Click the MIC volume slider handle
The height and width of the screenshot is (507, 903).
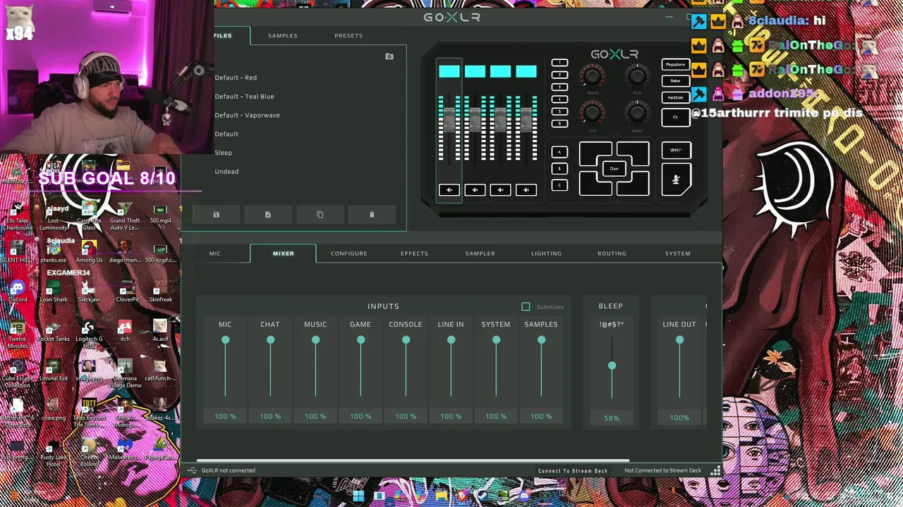tap(225, 340)
